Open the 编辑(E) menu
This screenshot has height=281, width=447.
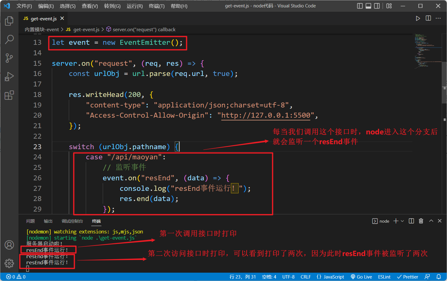(46, 6)
